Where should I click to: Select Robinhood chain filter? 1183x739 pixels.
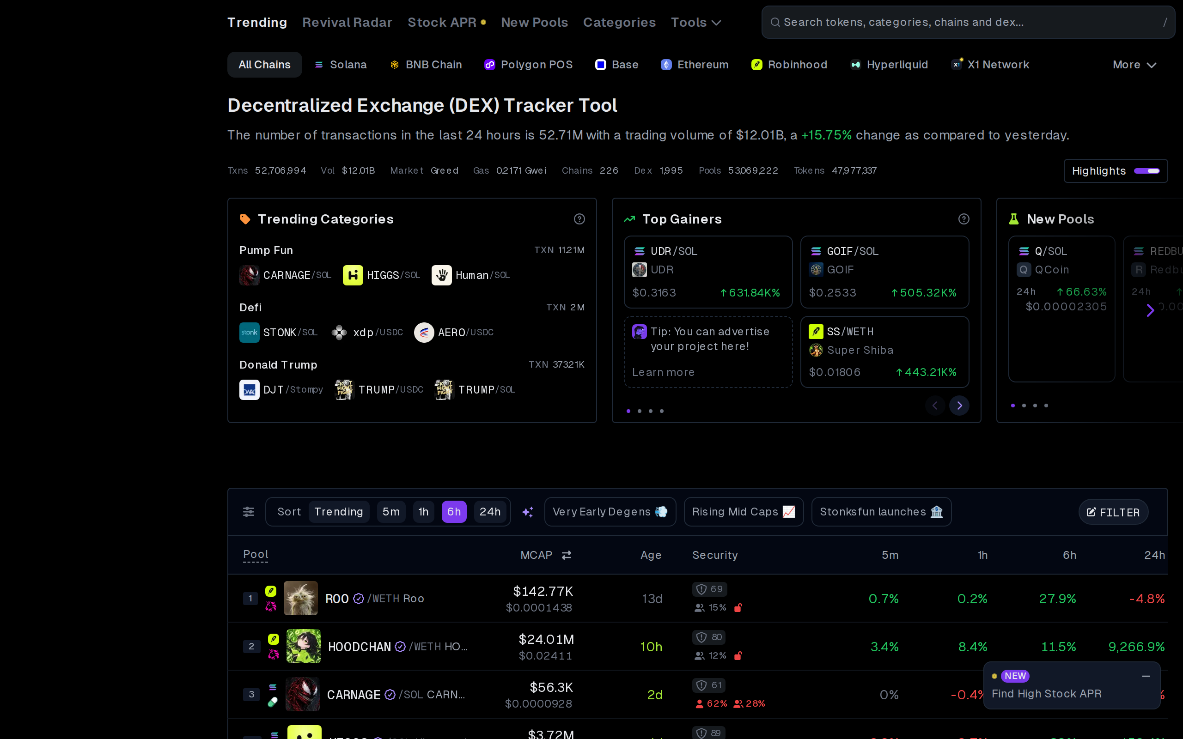pos(789,65)
